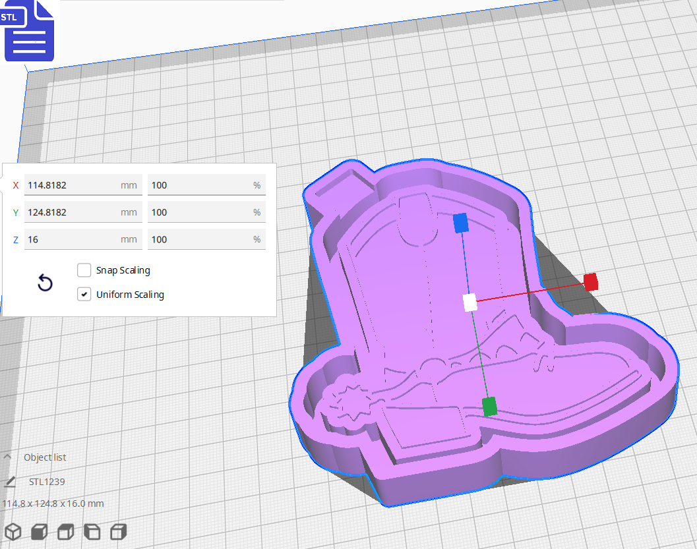Select the default 3D perspective view icon
Screen dimensions: 697x549
(13, 531)
